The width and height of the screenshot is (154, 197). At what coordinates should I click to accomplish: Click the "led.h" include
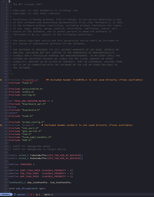click(x=26, y=134)
